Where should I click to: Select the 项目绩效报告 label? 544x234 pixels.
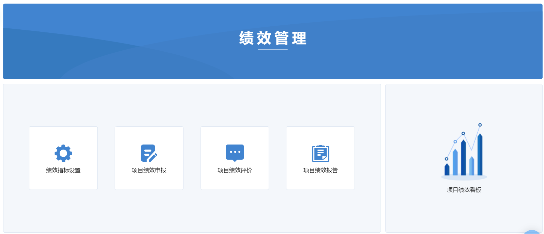pyautogui.click(x=320, y=170)
